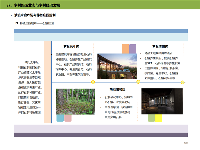The width and height of the screenshot is (200, 150).
Task: Select the 功能服务区 heading
Action: click(117, 90)
